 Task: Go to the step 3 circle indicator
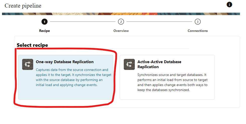pos(198,22)
